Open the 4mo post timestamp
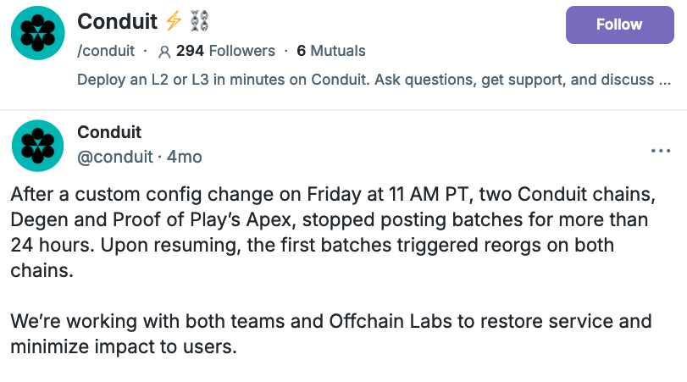 185,157
